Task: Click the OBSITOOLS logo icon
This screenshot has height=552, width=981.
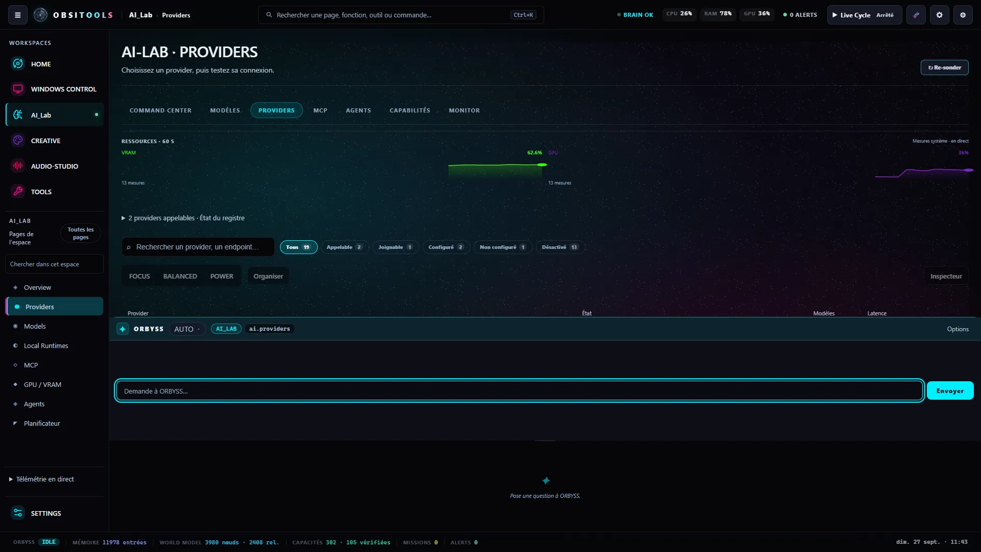Action: click(40, 15)
